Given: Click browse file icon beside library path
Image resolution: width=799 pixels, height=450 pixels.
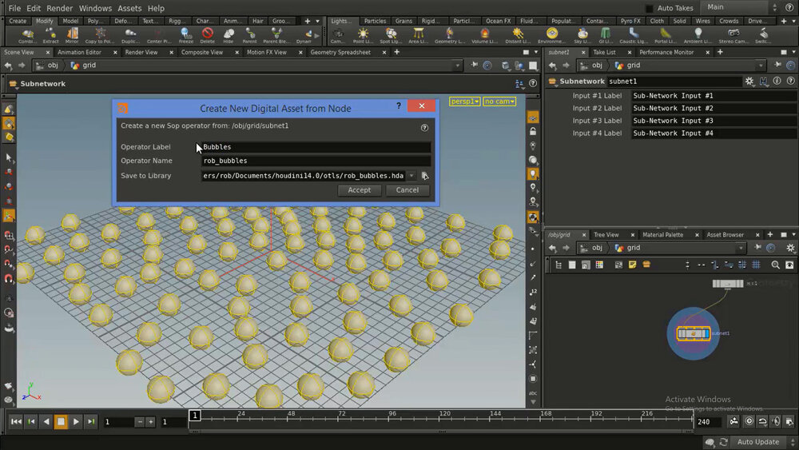Looking at the screenshot, I should coord(426,176).
